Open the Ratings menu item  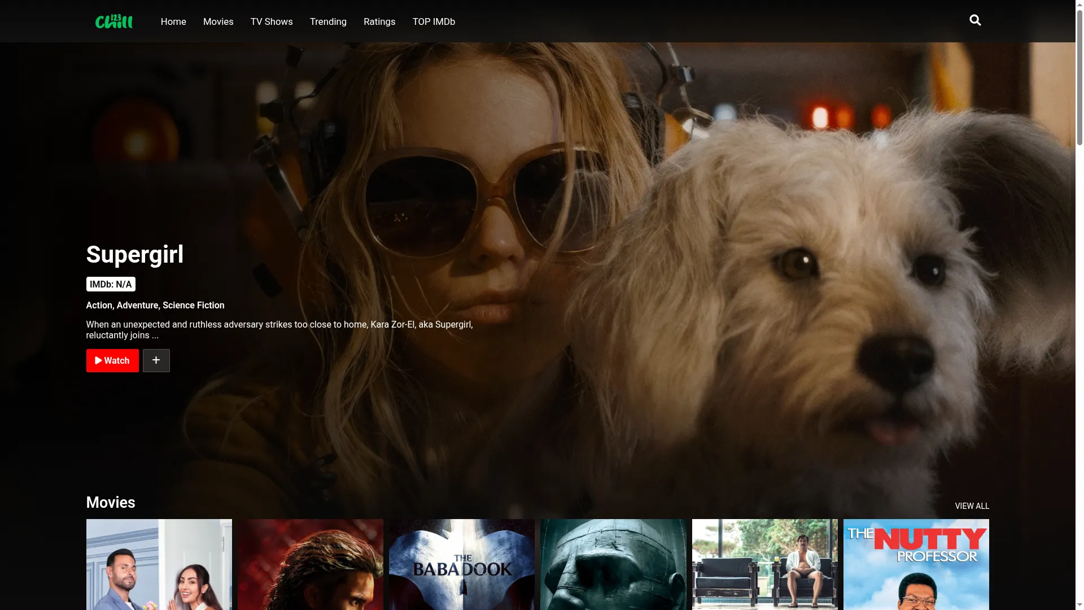379,21
